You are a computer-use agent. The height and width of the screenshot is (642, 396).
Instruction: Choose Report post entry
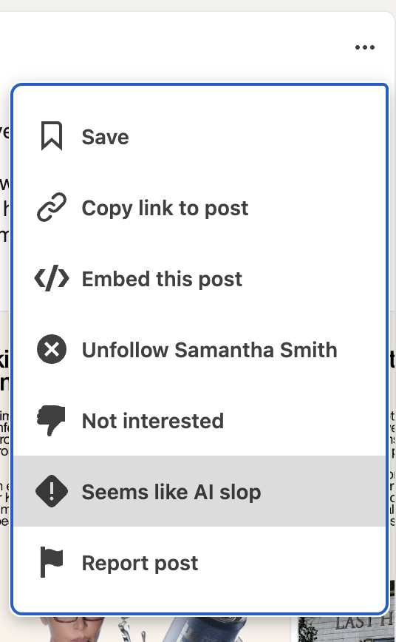[x=199, y=563]
